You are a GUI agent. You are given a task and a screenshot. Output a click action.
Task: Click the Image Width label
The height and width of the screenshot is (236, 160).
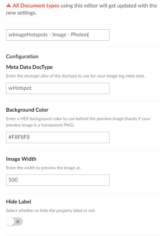[x=21, y=159]
